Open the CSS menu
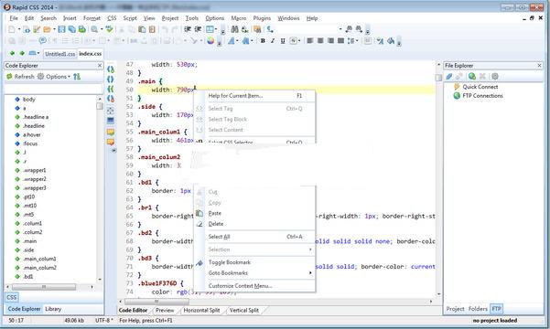The width and height of the screenshot is (550, 329). (112, 18)
